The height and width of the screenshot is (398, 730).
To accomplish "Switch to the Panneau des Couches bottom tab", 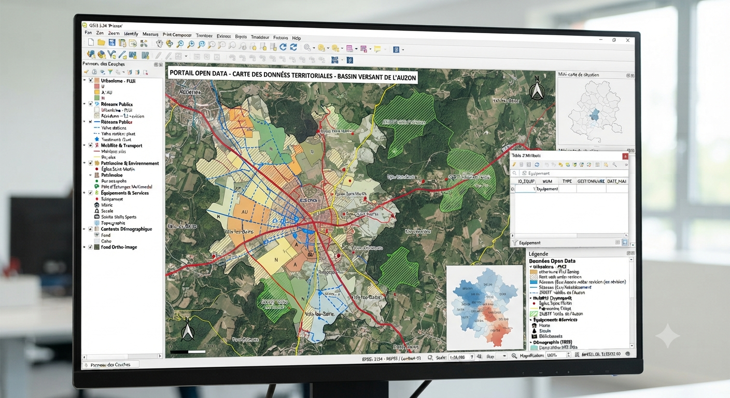I will tap(110, 364).
